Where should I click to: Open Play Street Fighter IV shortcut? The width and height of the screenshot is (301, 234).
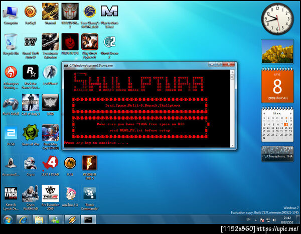coord(90,47)
